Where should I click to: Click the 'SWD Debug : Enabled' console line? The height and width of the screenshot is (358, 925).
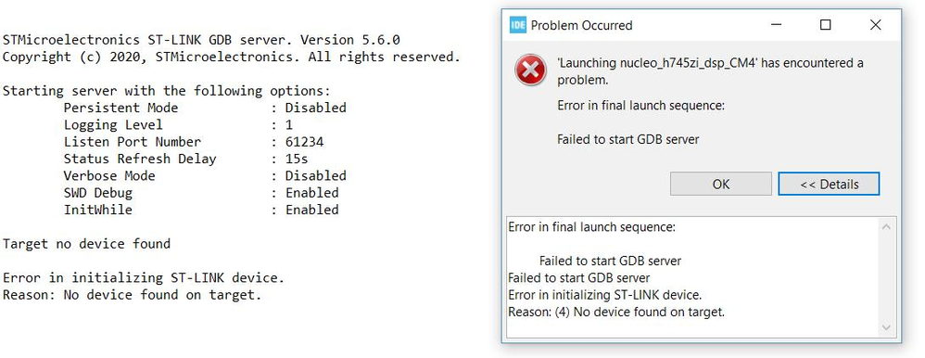pyautogui.click(x=201, y=193)
